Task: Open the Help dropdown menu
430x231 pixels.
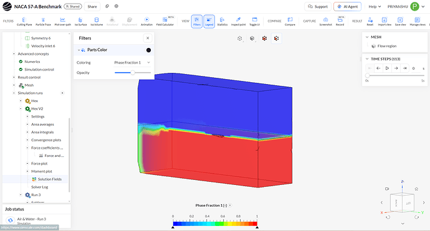Action: [375, 7]
